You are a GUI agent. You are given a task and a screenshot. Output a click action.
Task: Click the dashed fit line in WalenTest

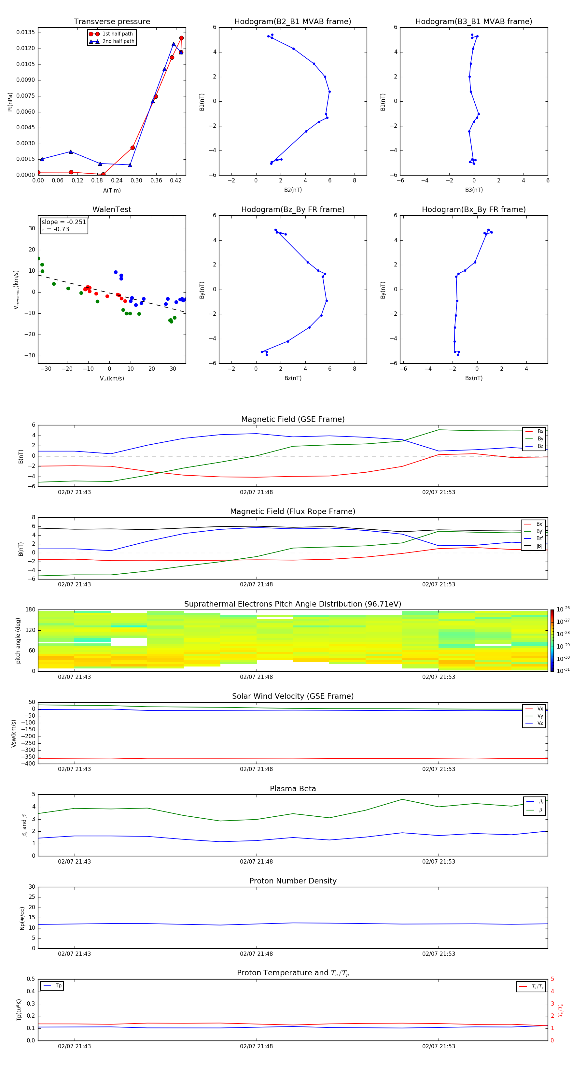point(111,294)
